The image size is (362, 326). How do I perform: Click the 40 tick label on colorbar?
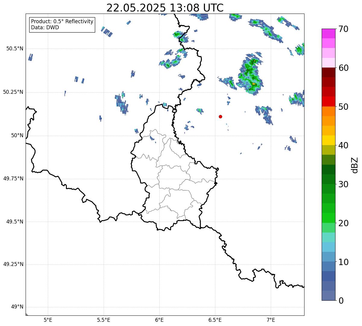coord(343,145)
